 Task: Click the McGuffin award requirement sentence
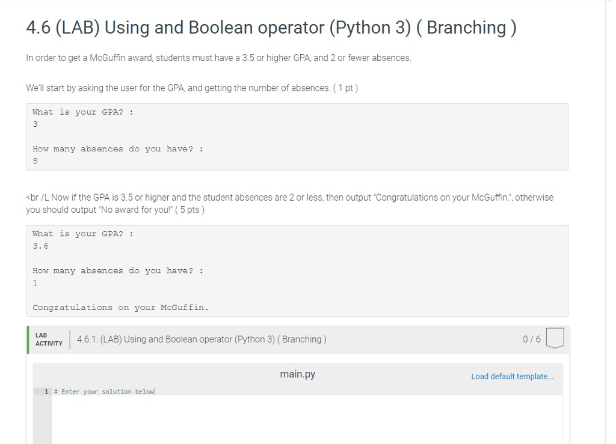click(218, 58)
